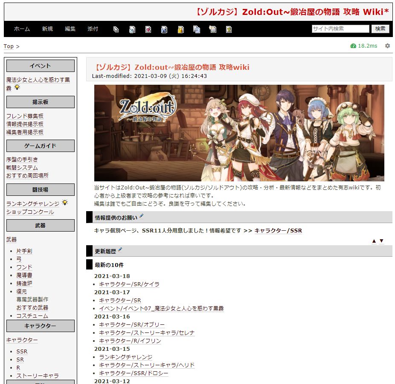Open ランキングチャレンジ sidebar link

(x=33, y=203)
